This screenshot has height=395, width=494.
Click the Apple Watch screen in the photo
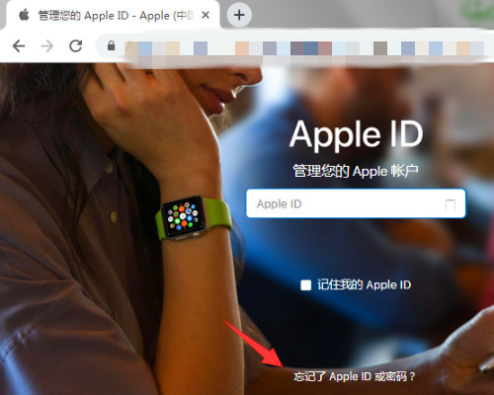coord(184,216)
